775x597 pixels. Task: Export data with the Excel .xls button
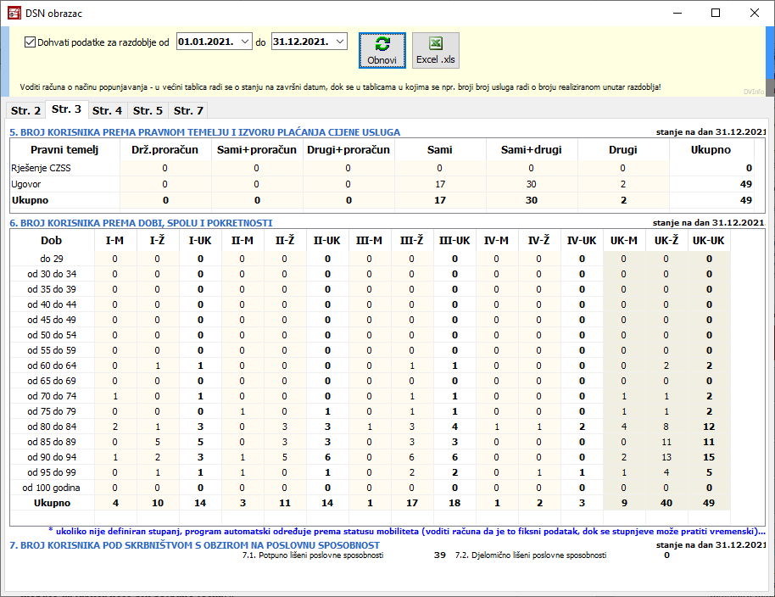[x=436, y=50]
